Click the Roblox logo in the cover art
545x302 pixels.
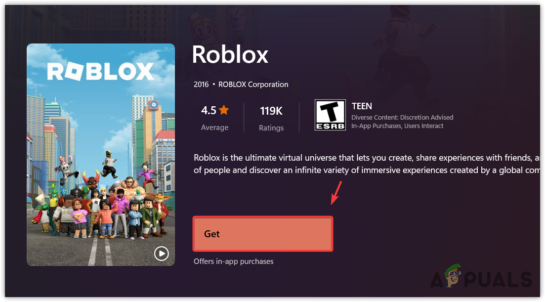tap(100, 72)
